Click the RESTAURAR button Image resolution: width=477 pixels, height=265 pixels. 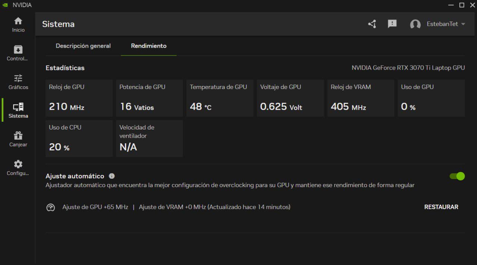[441, 207]
